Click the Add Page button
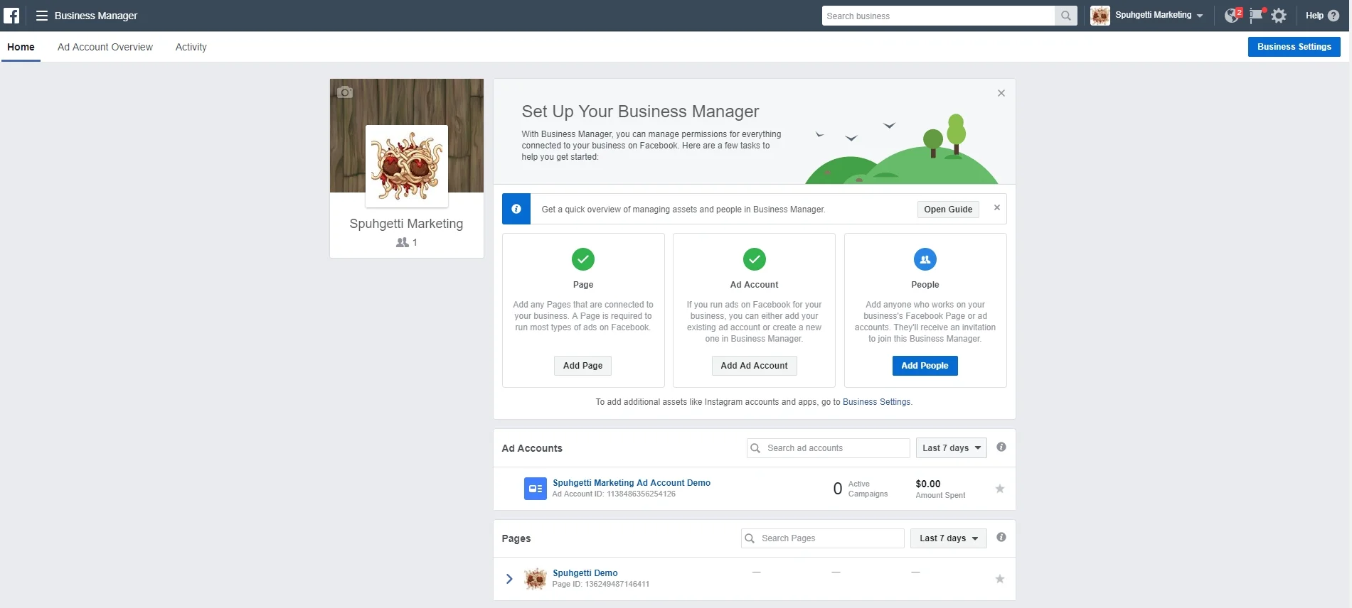 [x=583, y=366]
